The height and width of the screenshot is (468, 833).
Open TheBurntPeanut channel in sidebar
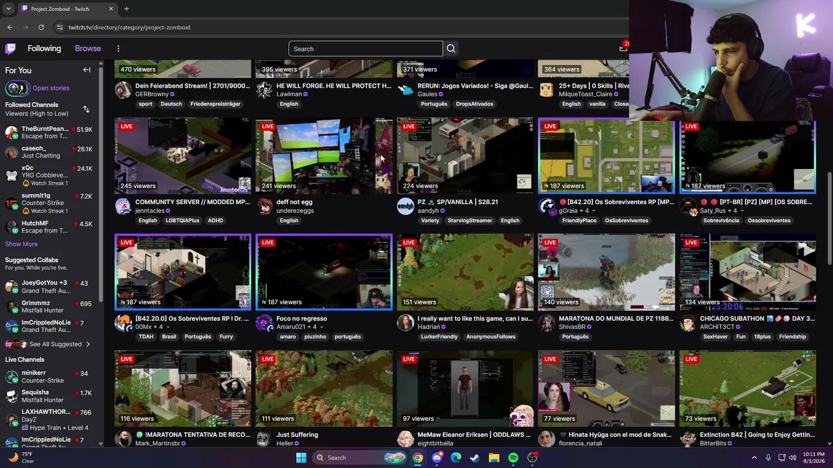coord(49,133)
